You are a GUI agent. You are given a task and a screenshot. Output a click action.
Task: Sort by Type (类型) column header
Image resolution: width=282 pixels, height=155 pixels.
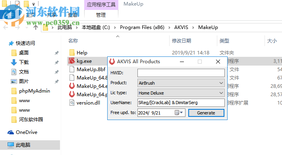(224, 41)
